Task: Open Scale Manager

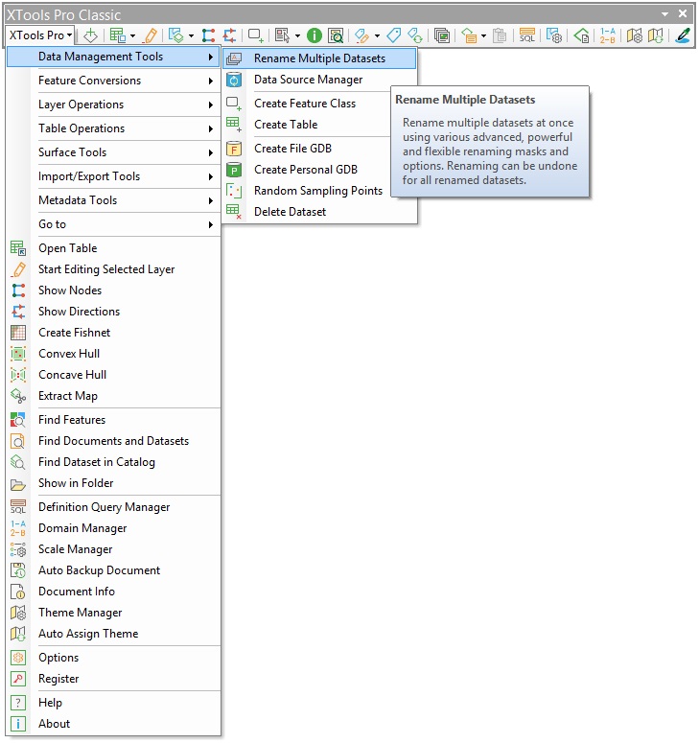Action: pos(114,549)
